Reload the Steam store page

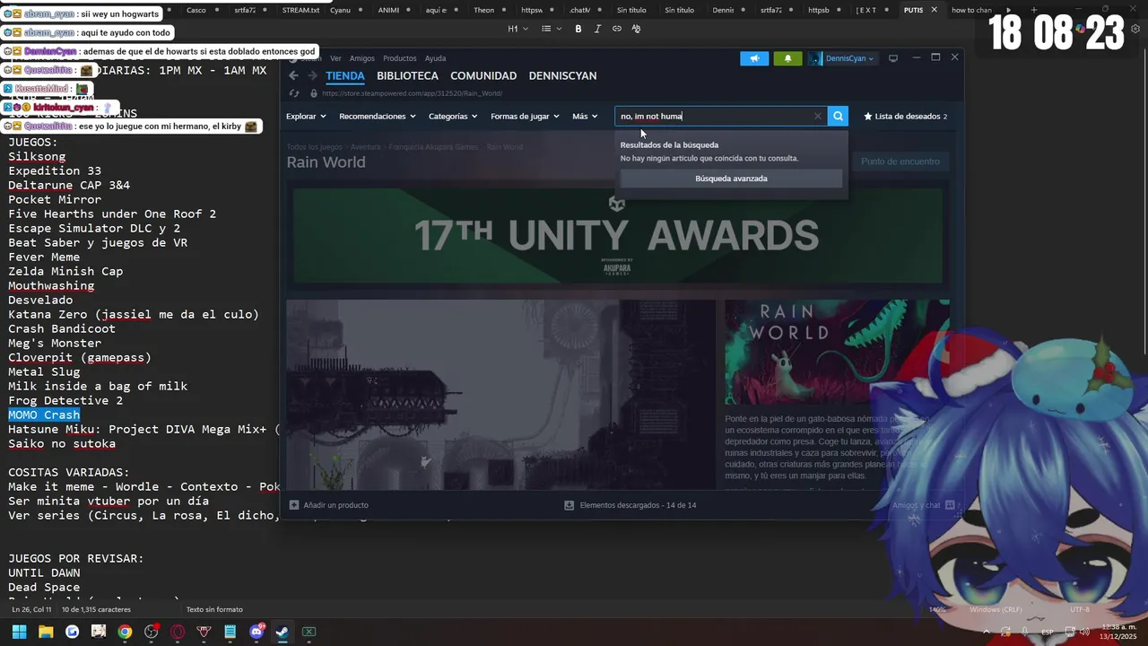coord(294,93)
